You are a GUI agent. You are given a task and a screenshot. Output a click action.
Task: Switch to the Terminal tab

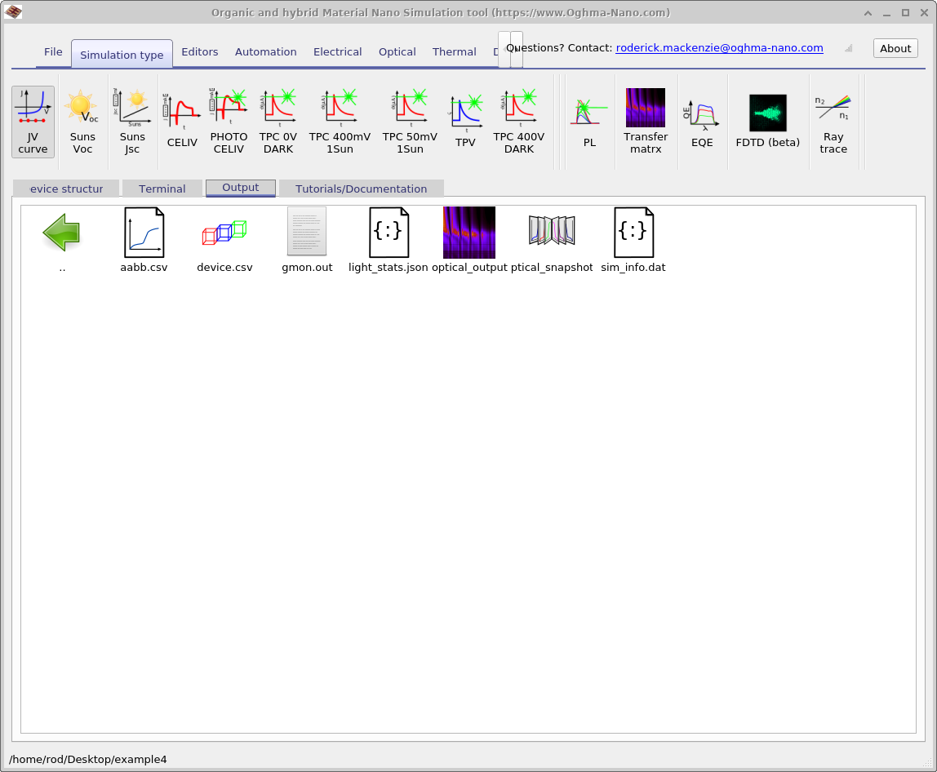point(162,188)
